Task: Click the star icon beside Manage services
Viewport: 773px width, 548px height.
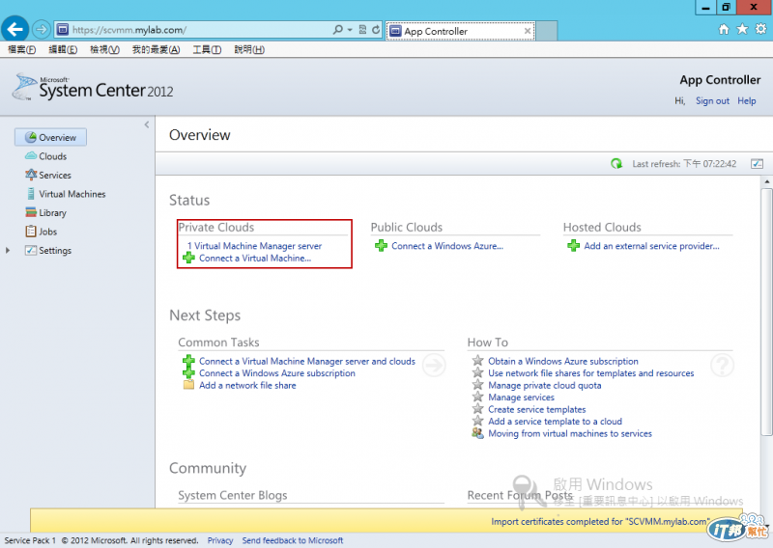Action: point(477,397)
